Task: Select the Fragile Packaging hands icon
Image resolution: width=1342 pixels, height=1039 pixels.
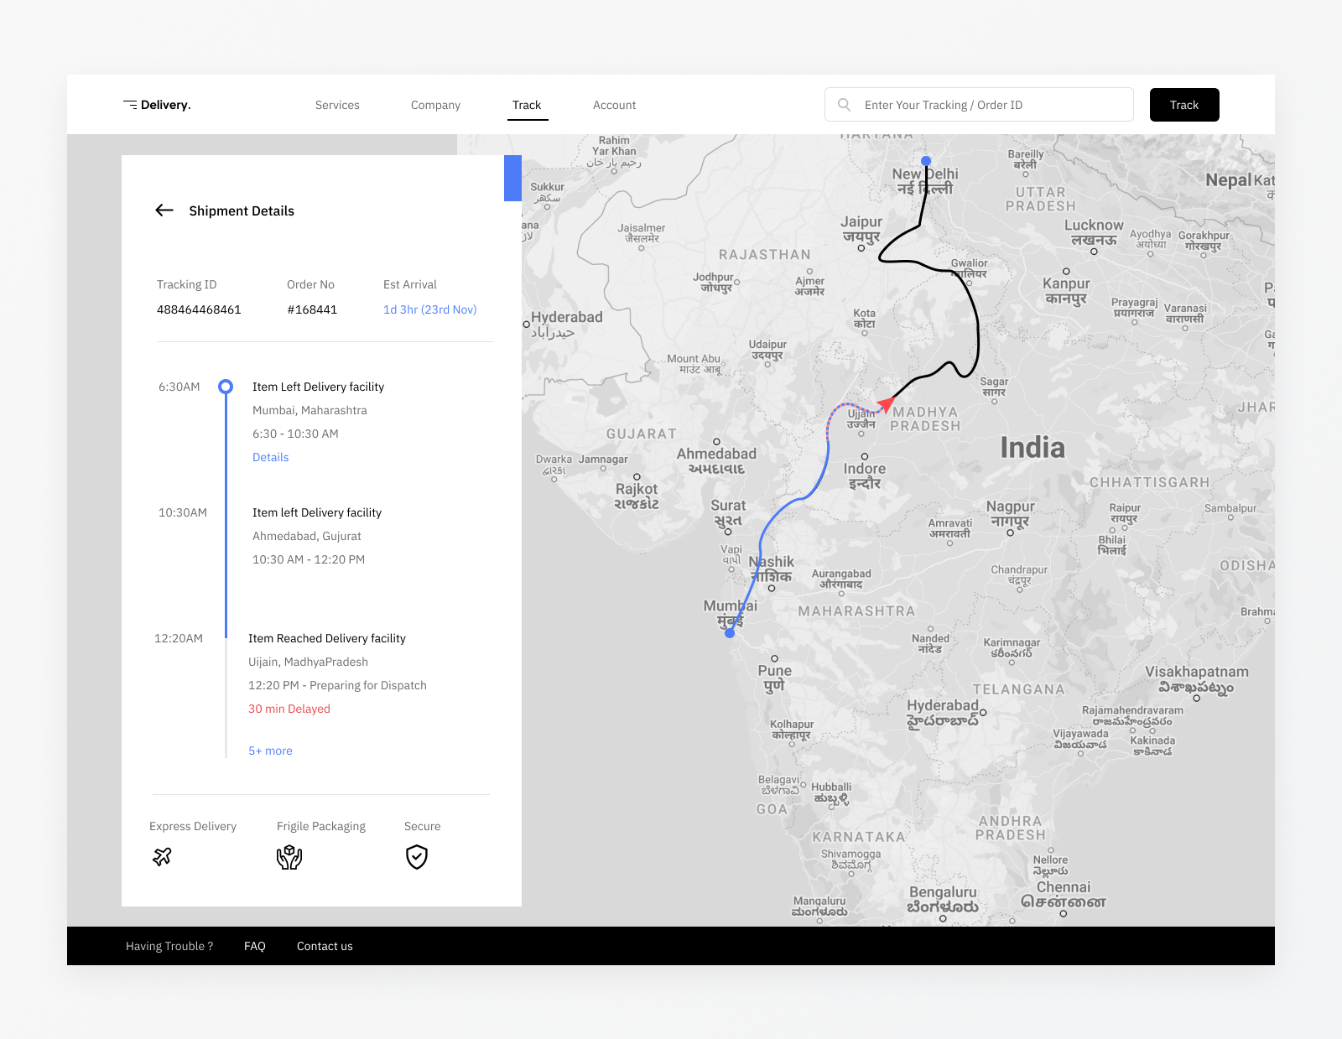Action: tap(289, 857)
